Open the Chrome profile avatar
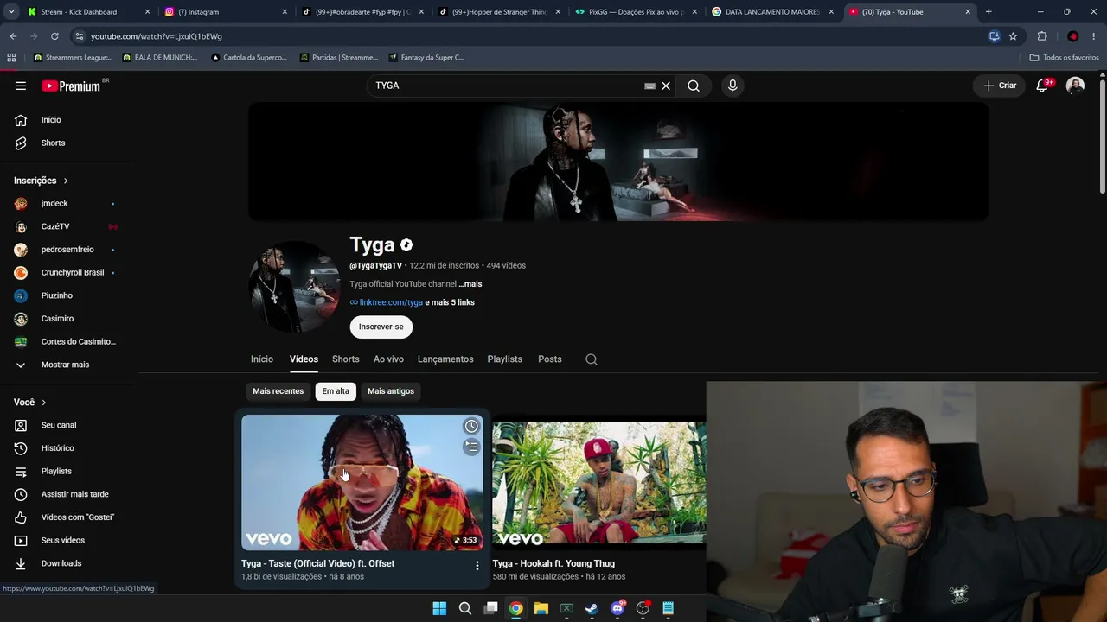The height and width of the screenshot is (622, 1107). pyautogui.click(x=1072, y=36)
